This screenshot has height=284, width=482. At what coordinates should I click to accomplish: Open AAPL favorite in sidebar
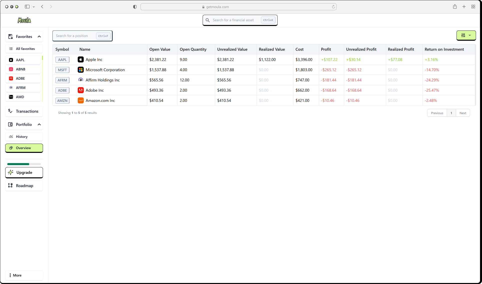pos(23,60)
